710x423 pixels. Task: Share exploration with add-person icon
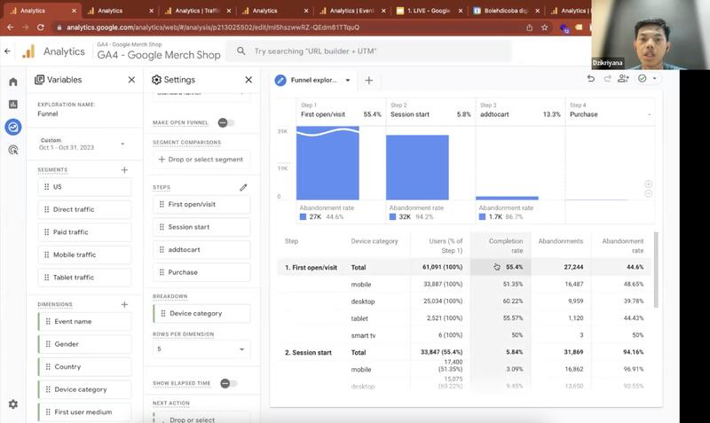(623, 79)
